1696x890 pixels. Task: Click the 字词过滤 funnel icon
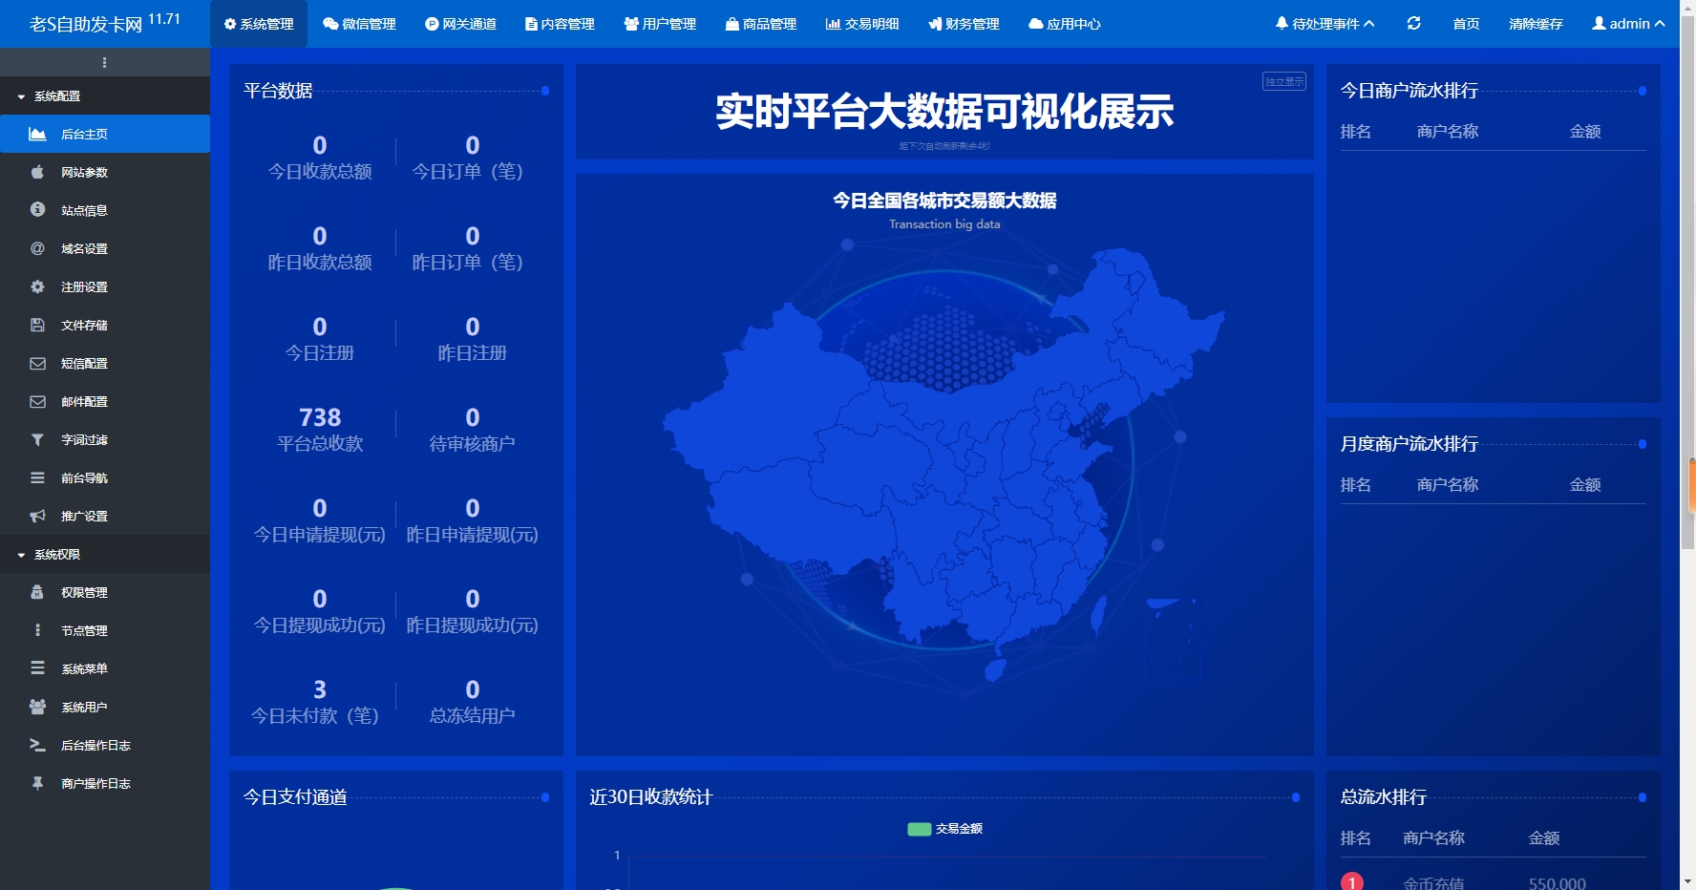(x=37, y=439)
